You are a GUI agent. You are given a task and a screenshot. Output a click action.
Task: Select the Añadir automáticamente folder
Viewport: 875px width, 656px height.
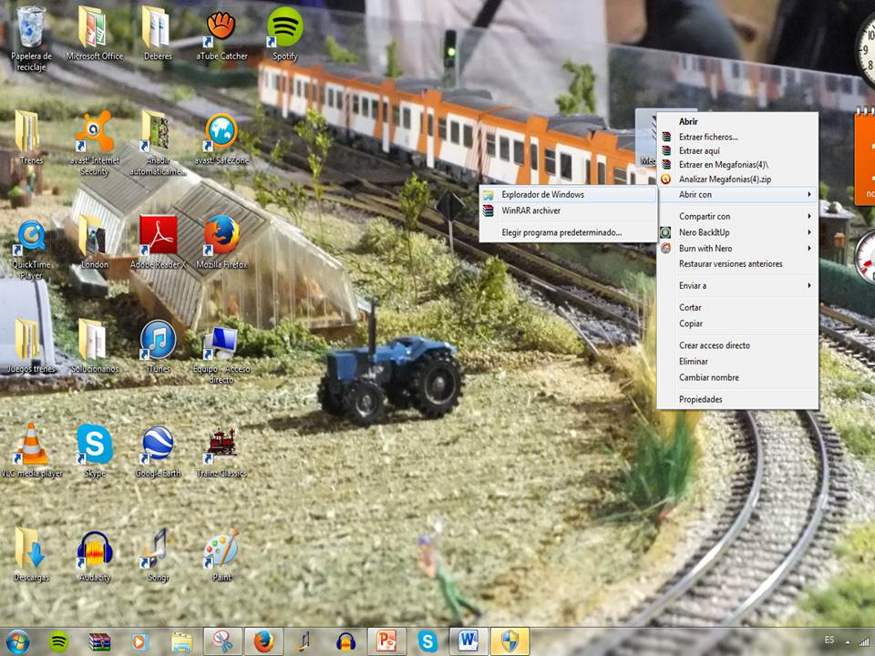click(x=158, y=143)
